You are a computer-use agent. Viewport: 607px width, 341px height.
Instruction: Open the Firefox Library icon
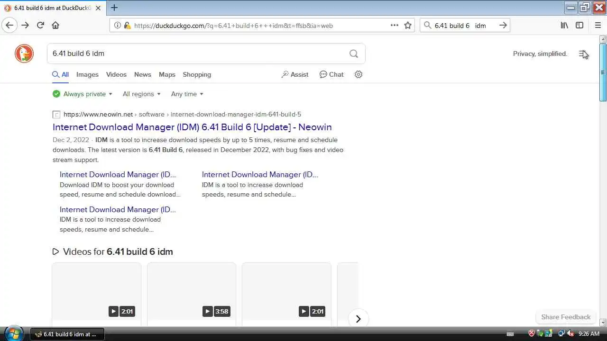coord(564,25)
